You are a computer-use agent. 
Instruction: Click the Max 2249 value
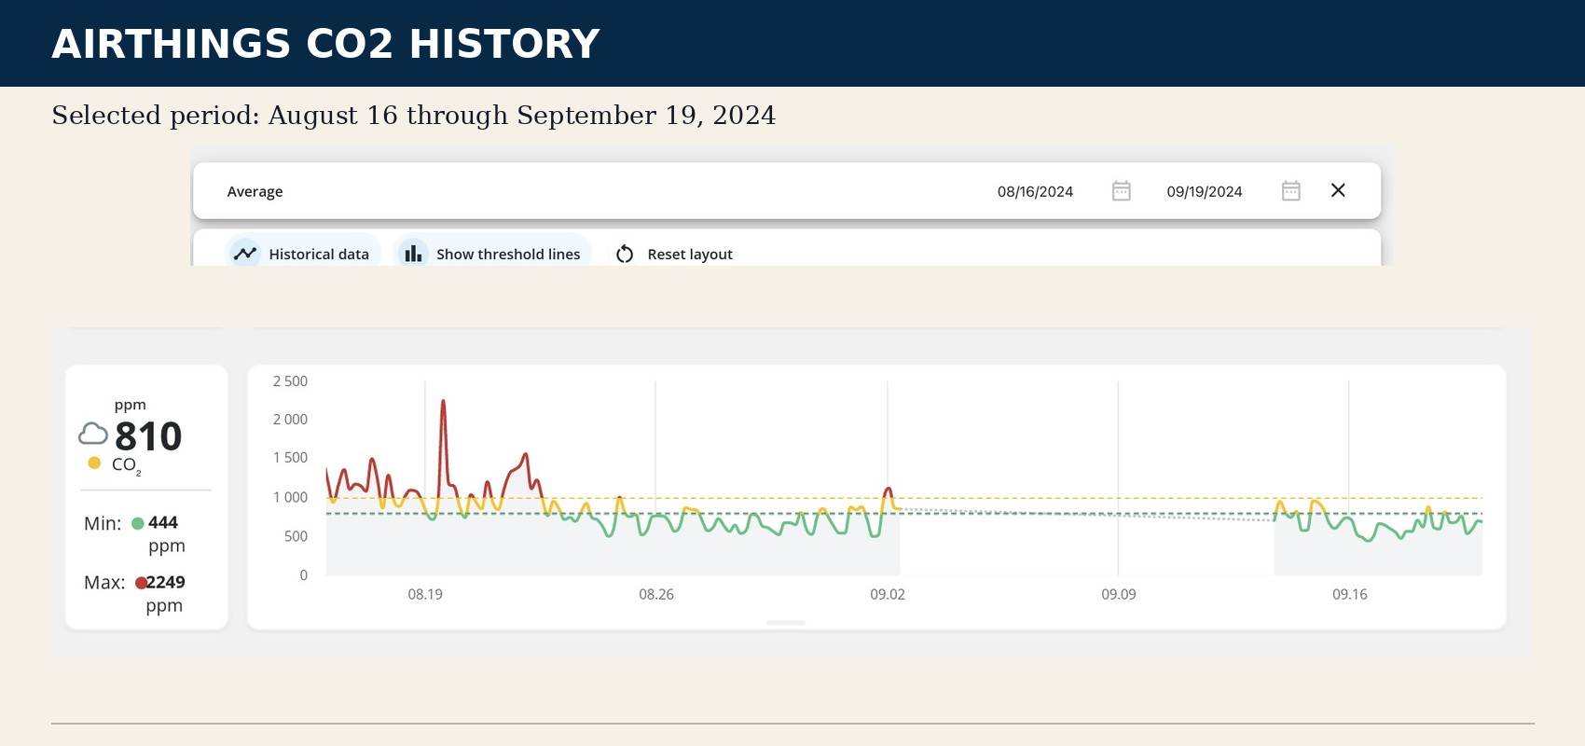tap(166, 583)
